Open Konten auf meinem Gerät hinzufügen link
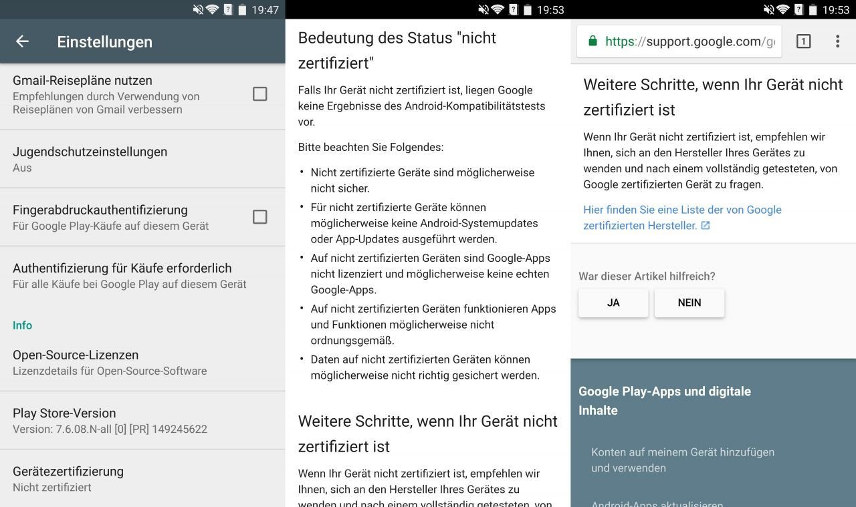Image resolution: width=856 pixels, height=507 pixels. click(x=683, y=460)
